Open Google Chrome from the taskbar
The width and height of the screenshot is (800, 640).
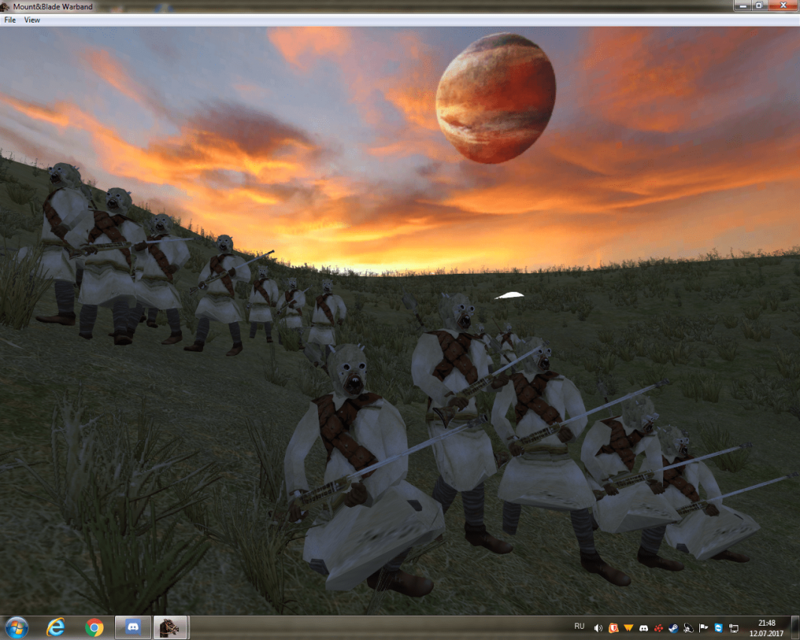(95, 627)
